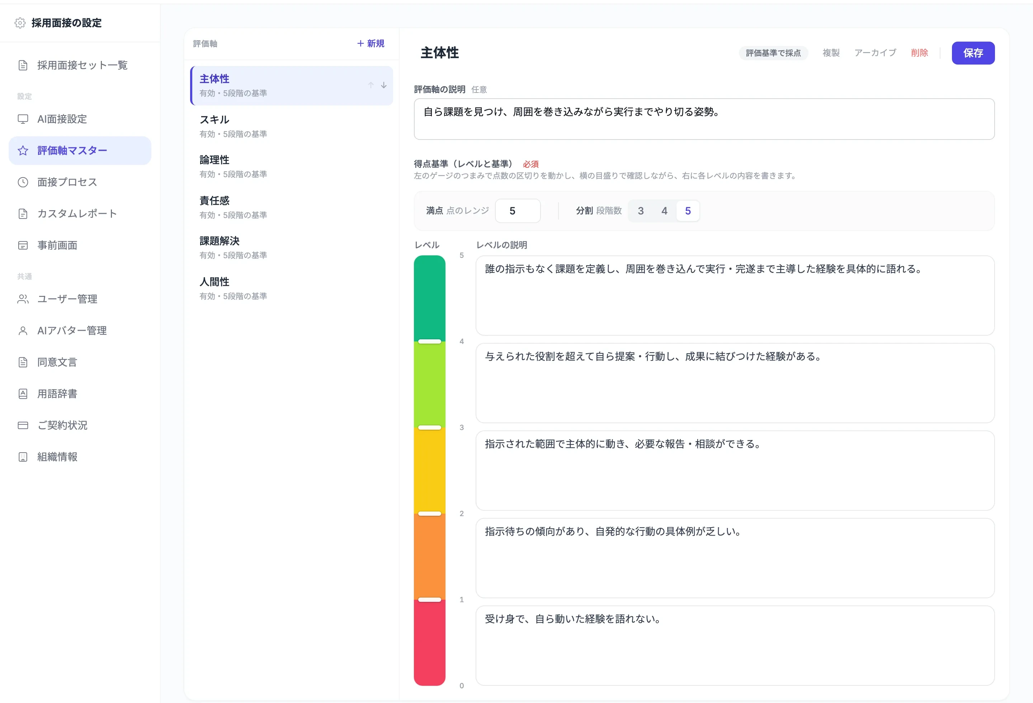
Task: Open AI面接設定 menu item
Action: [x=80, y=119]
